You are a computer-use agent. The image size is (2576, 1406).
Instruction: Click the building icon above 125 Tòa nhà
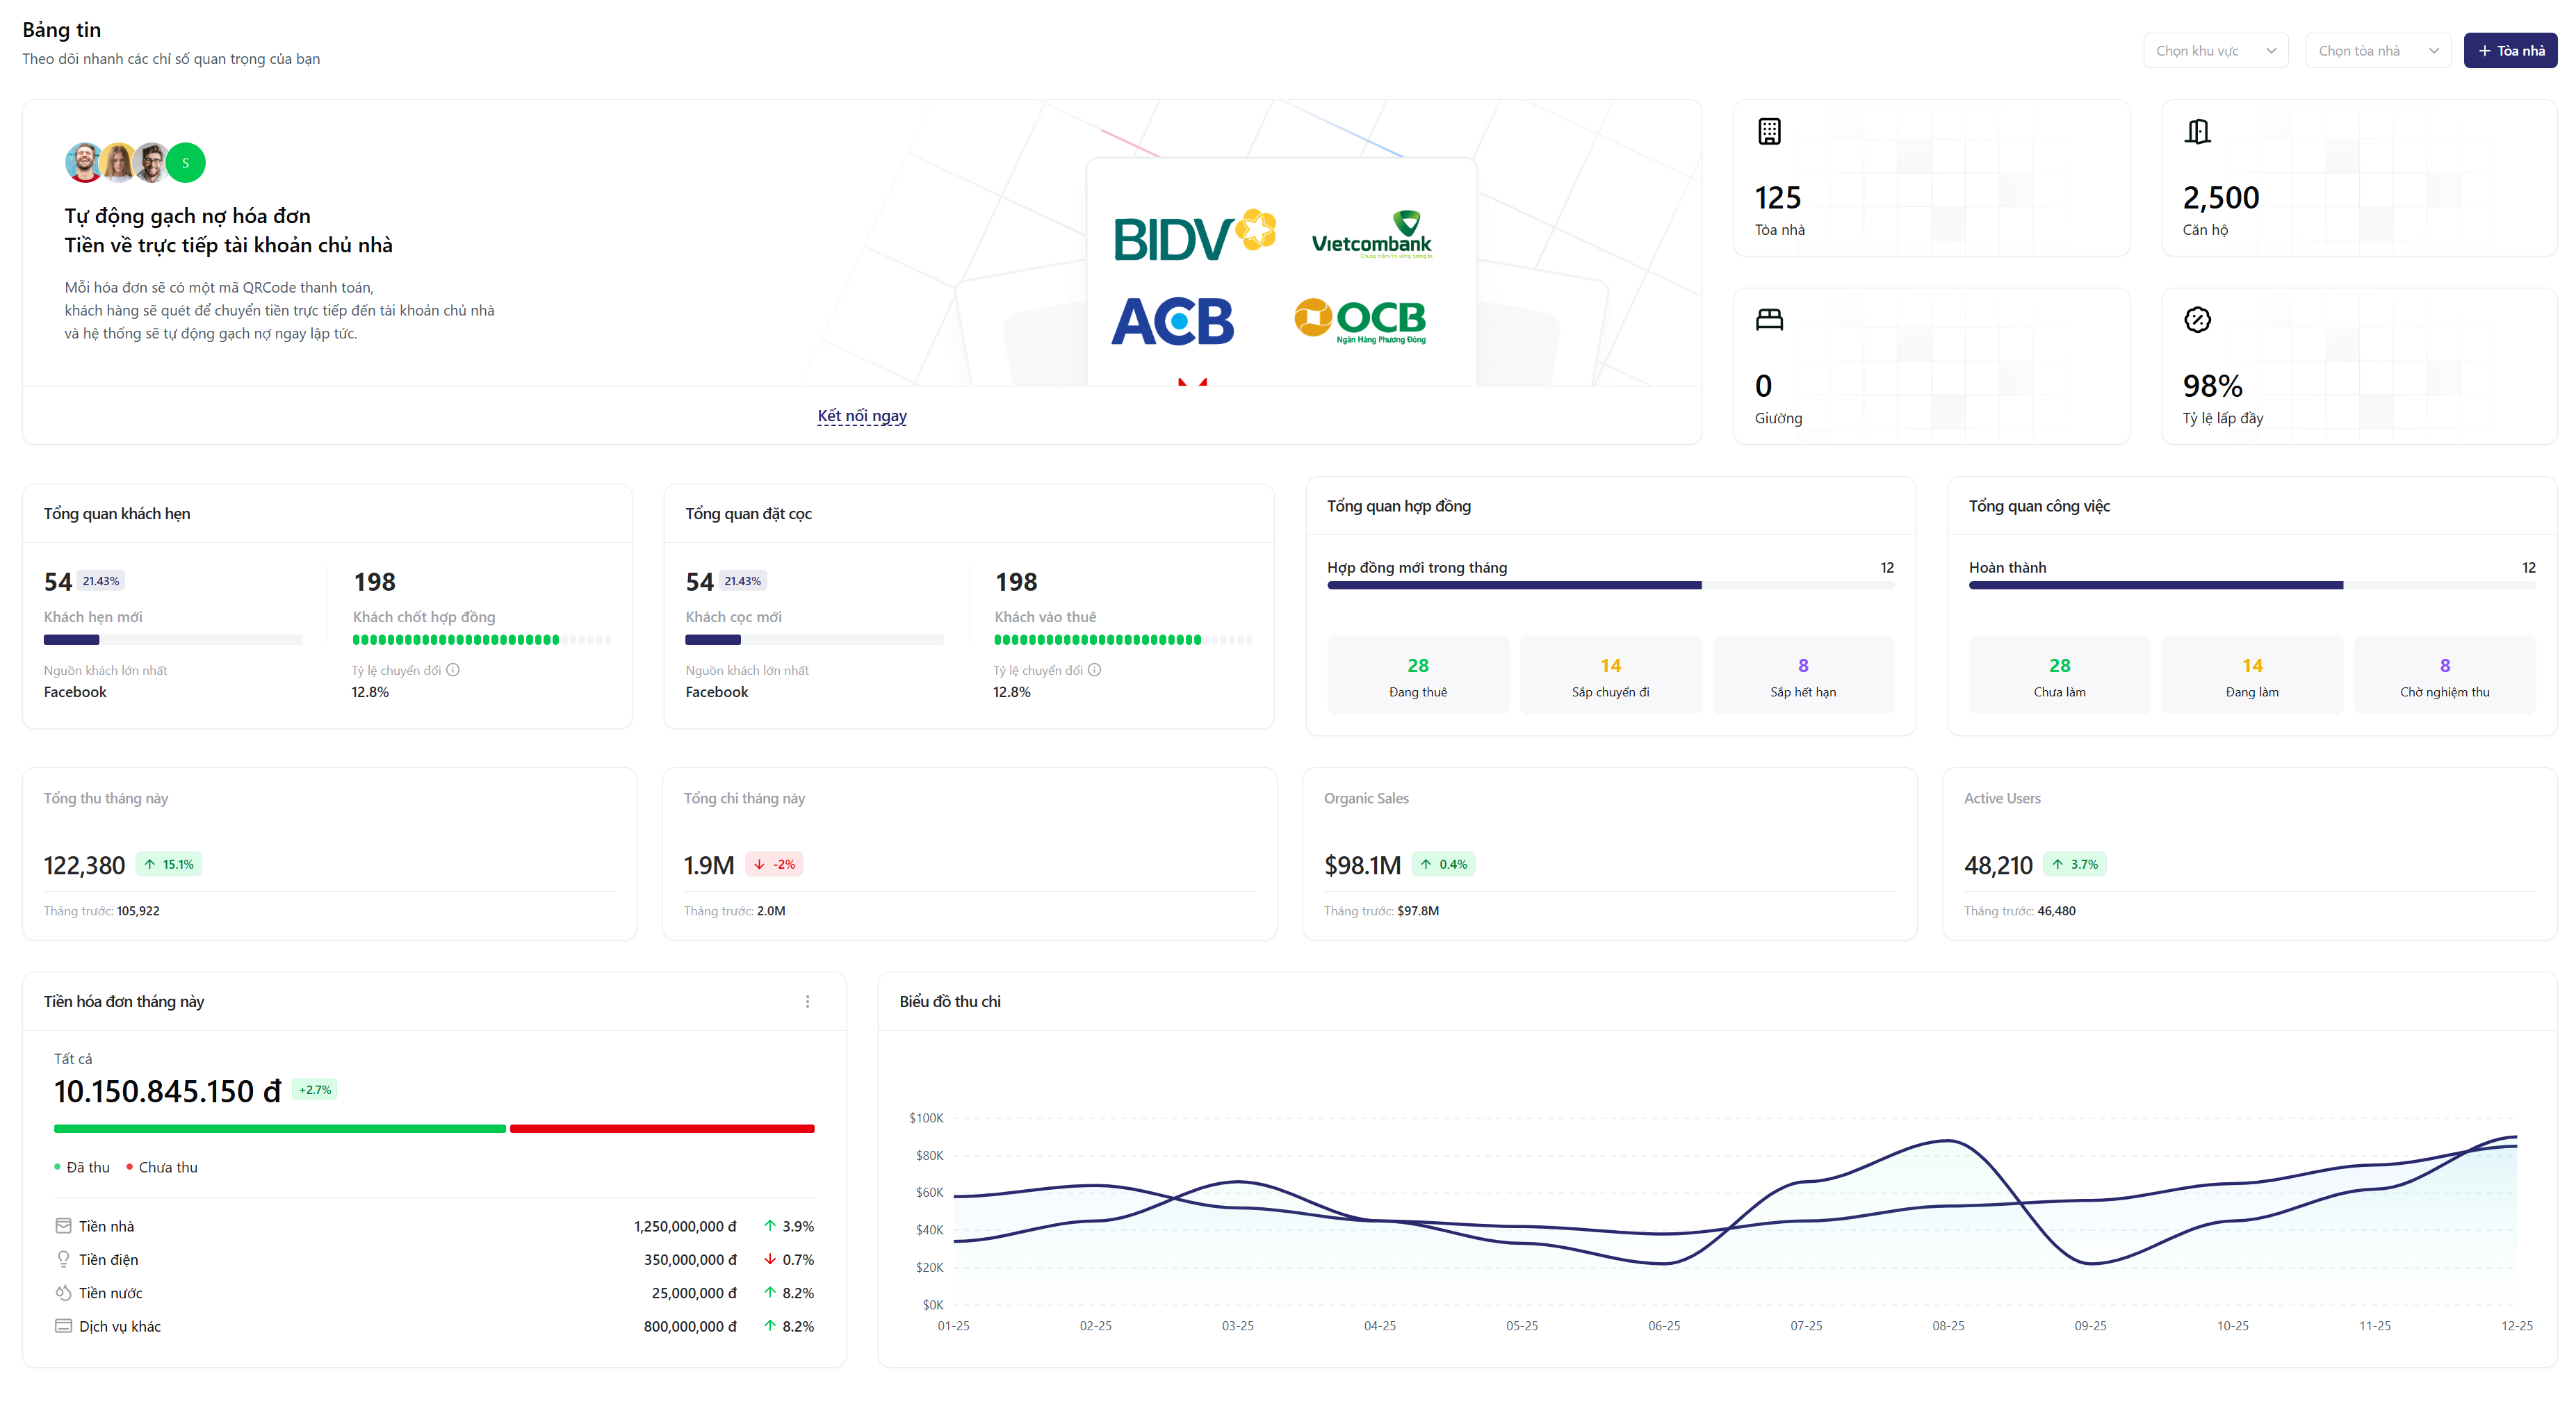(1769, 131)
